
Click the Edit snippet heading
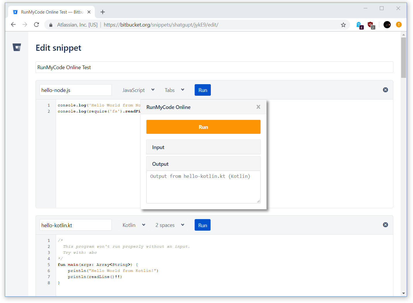click(58, 48)
